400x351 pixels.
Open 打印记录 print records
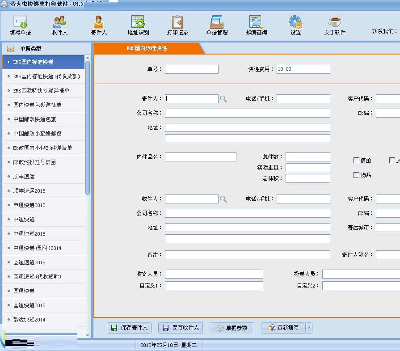coord(177,25)
